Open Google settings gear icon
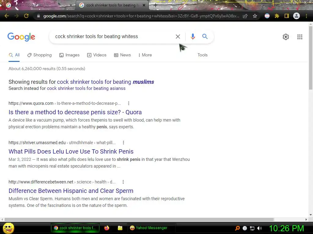Viewport: 313px width, 234px height. pyautogui.click(x=286, y=37)
